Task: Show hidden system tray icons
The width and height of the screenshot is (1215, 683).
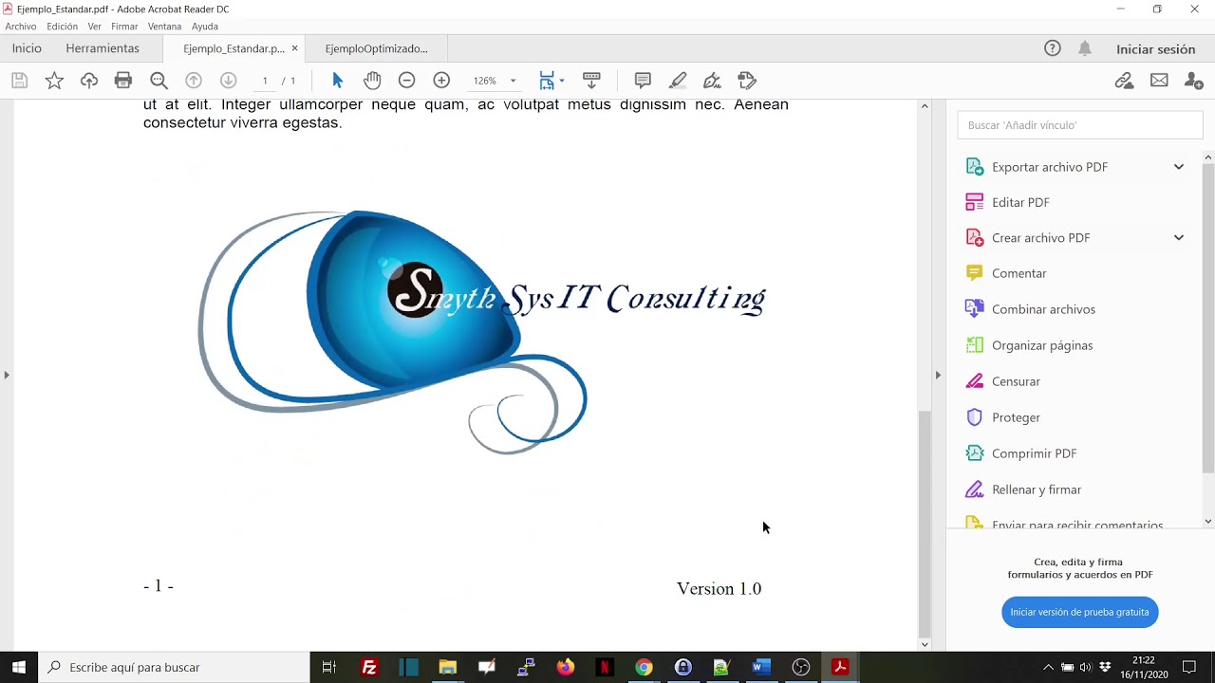Action: 1048,667
